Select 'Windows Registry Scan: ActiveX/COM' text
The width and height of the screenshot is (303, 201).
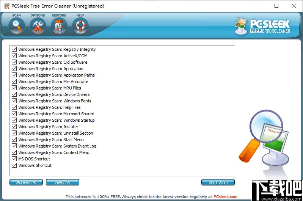[53, 56]
